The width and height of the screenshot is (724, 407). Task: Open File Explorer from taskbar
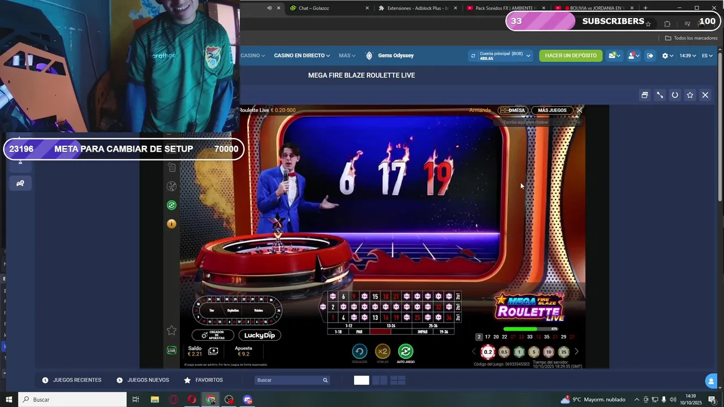click(154, 400)
